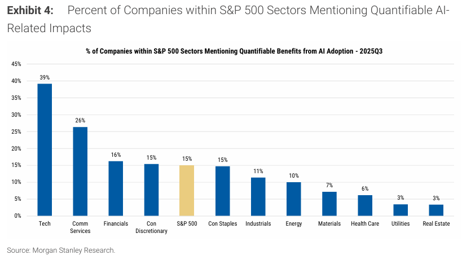The image size is (462, 264).
Task: Select the Con Staples bar
Action: tap(222, 191)
